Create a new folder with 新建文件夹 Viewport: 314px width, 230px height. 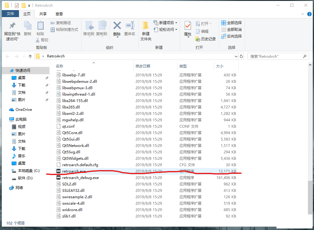(146, 31)
